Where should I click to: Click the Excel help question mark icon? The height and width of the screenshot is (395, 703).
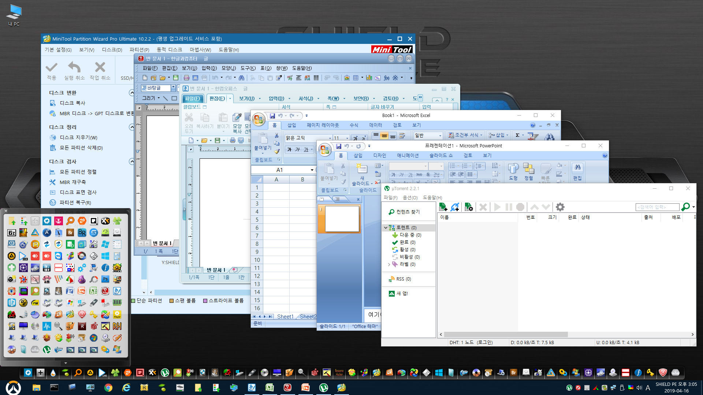(533, 125)
